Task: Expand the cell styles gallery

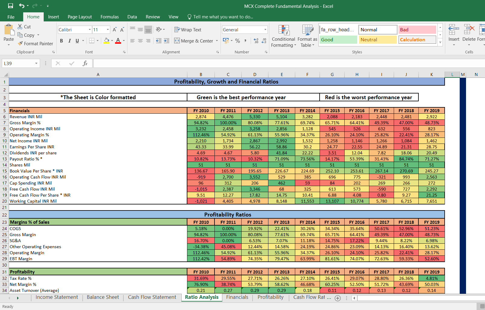Action: coord(440,42)
